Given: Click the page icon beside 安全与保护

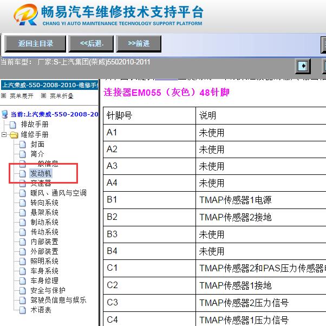Looking at the screenshot, I should 22,291.
